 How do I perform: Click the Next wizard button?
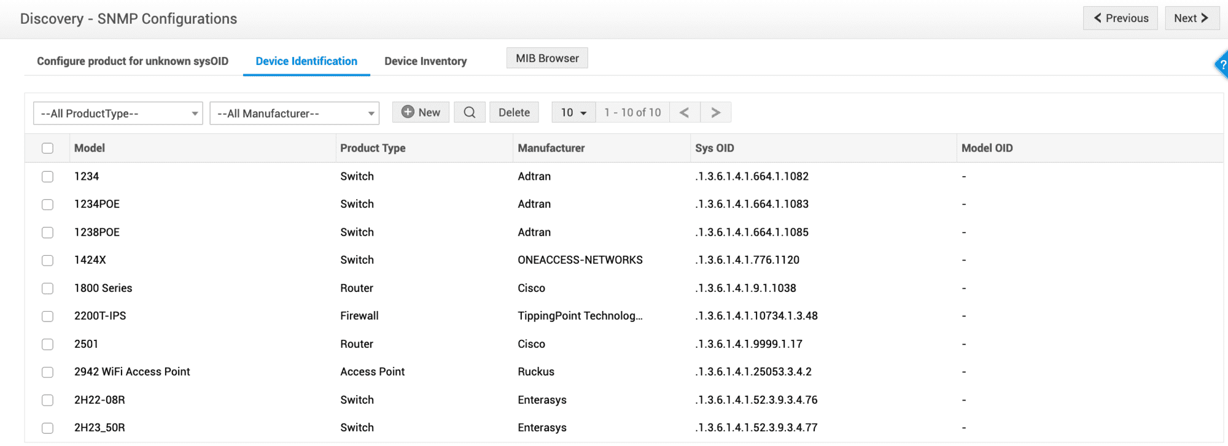1191,18
